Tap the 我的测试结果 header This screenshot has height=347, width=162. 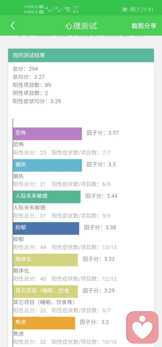tap(81, 55)
